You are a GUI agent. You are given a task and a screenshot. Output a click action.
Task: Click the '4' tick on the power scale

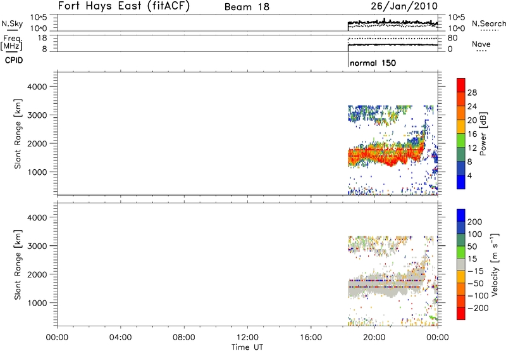(469, 175)
